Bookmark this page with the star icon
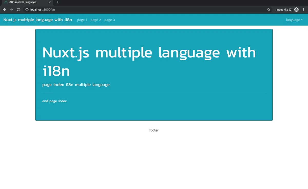 (269, 10)
